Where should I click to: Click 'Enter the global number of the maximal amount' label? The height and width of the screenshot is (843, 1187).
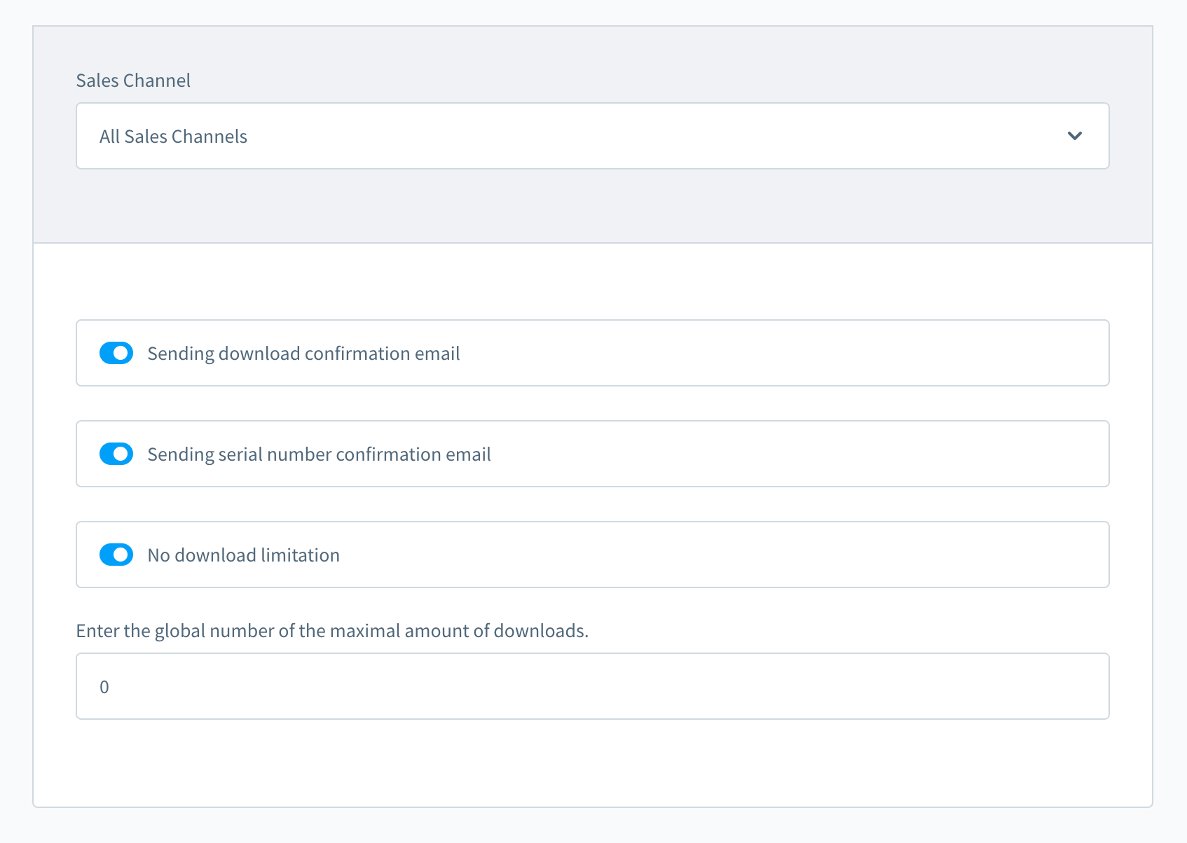tap(332, 631)
